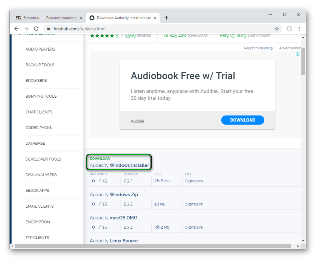Click the 78,845,428 downloads count
The width and height of the screenshot is (316, 259).
click(x=174, y=36)
